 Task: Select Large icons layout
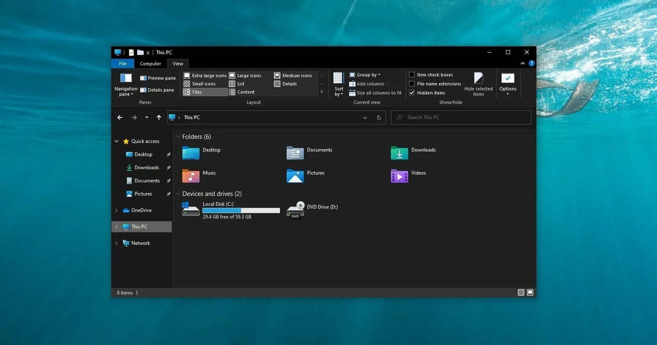[245, 76]
